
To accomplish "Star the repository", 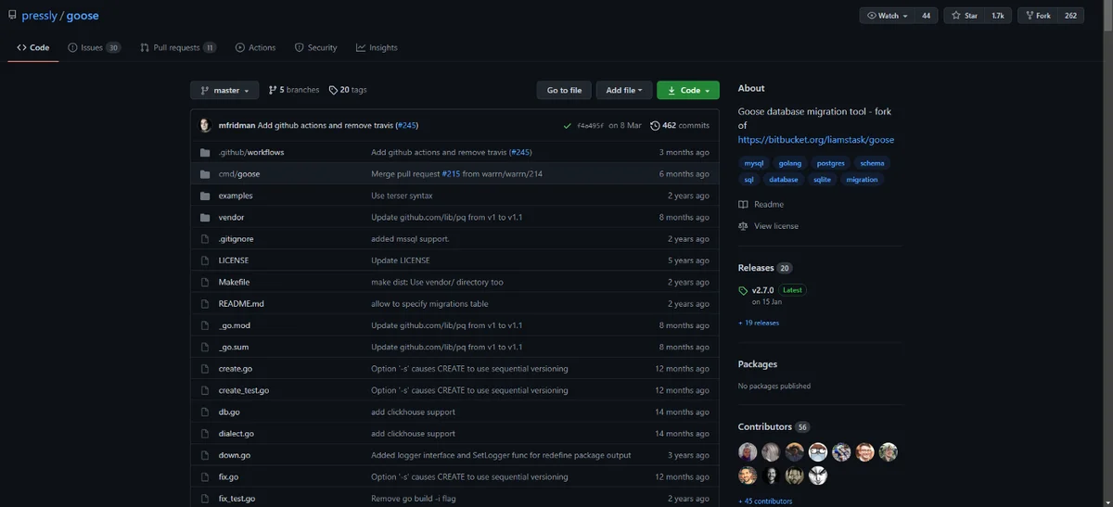I will [x=963, y=16].
